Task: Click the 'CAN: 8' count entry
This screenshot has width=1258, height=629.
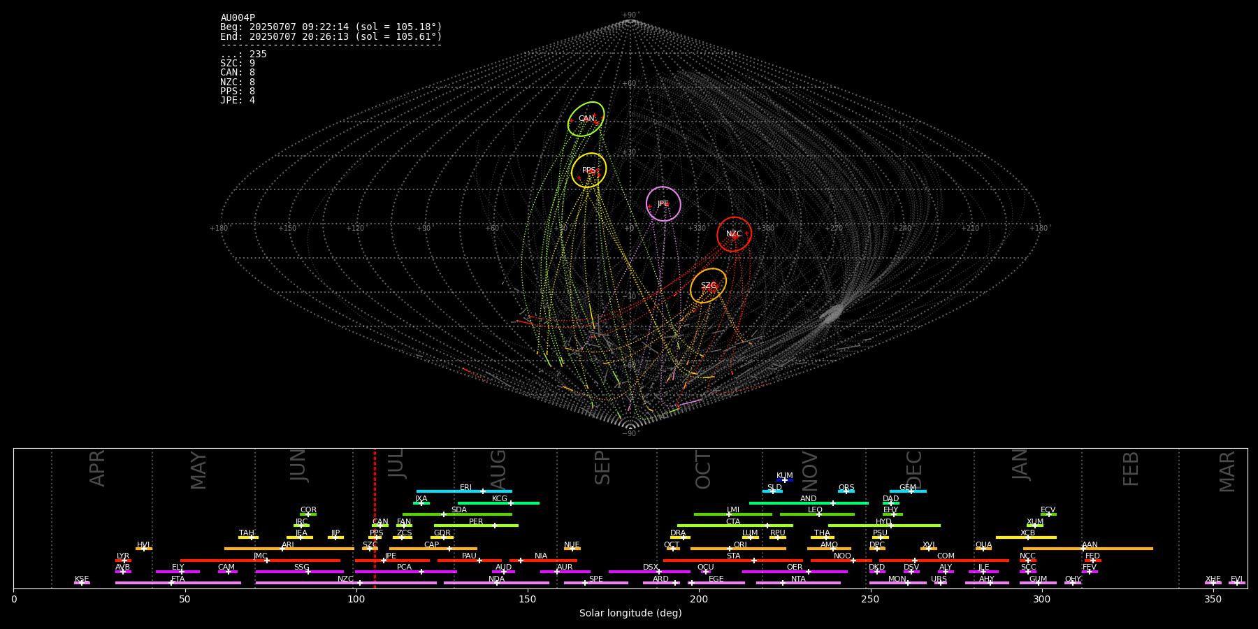Action: click(238, 73)
